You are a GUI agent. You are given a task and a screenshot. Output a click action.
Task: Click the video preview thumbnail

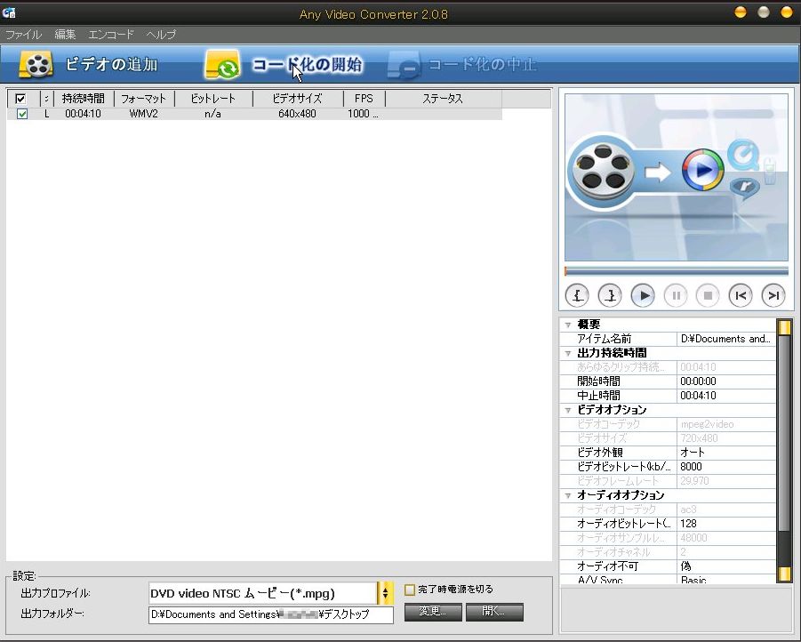tap(677, 177)
